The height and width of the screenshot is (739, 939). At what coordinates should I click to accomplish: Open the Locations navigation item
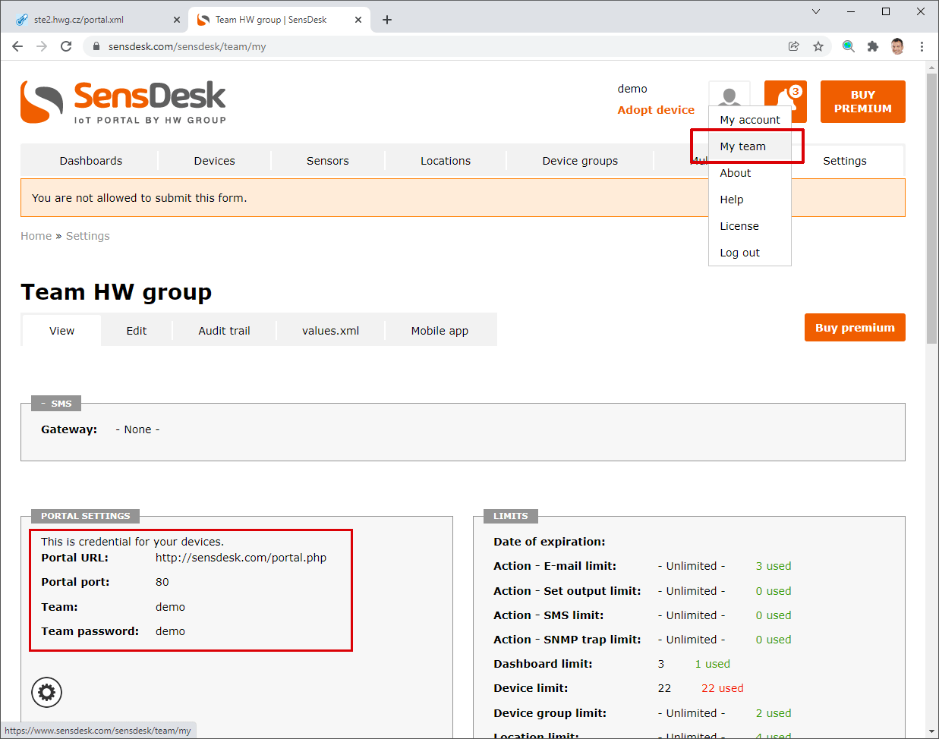[x=446, y=161]
